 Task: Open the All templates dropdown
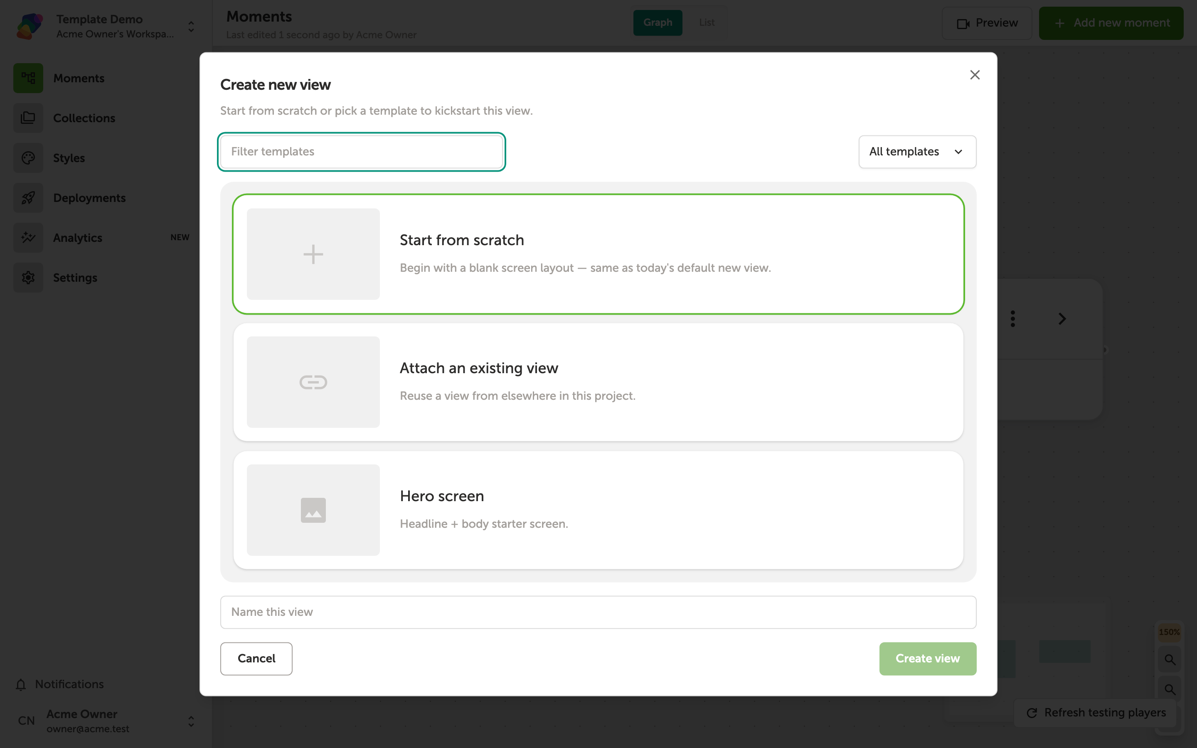point(917,151)
